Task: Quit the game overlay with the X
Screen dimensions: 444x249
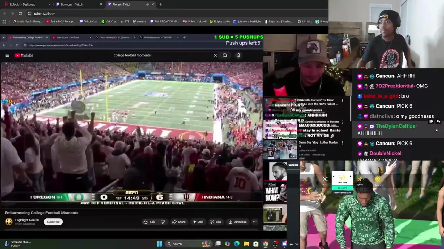Action: (x=325, y=179)
